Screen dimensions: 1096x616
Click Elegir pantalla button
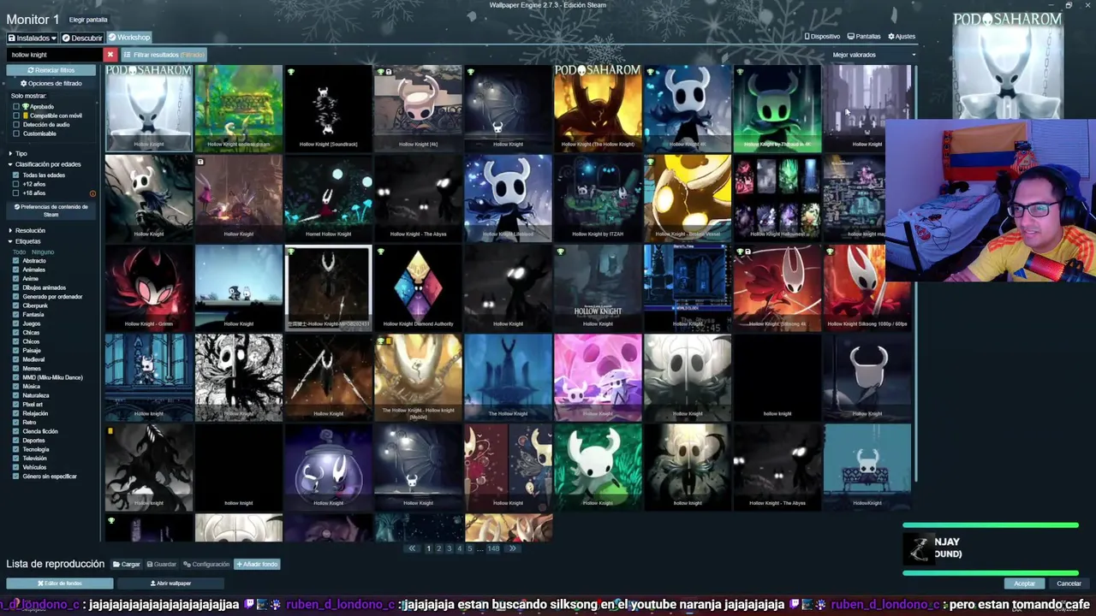click(x=88, y=20)
